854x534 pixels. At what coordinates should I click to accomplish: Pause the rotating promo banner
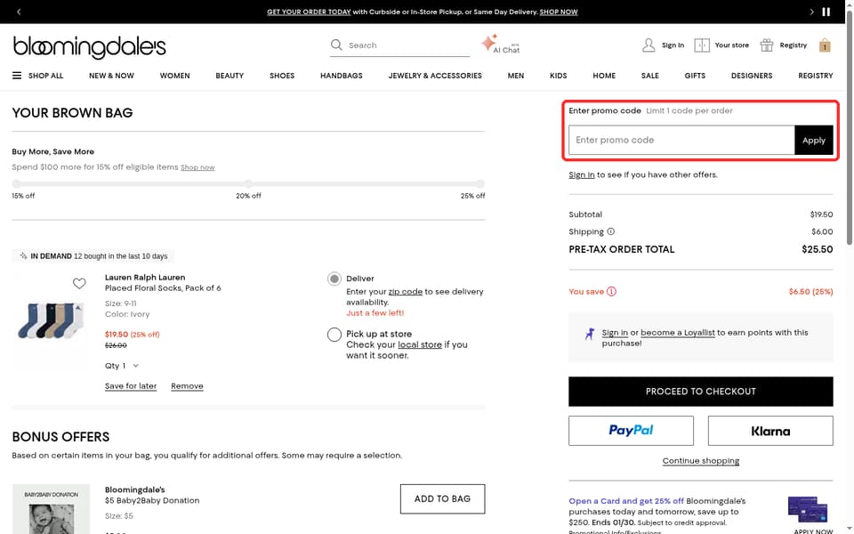[826, 12]
